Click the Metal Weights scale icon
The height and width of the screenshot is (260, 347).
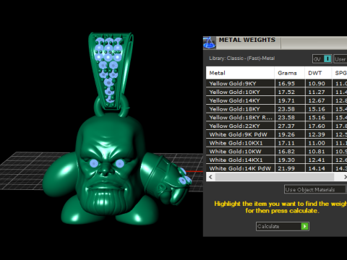tap(210, 43)
